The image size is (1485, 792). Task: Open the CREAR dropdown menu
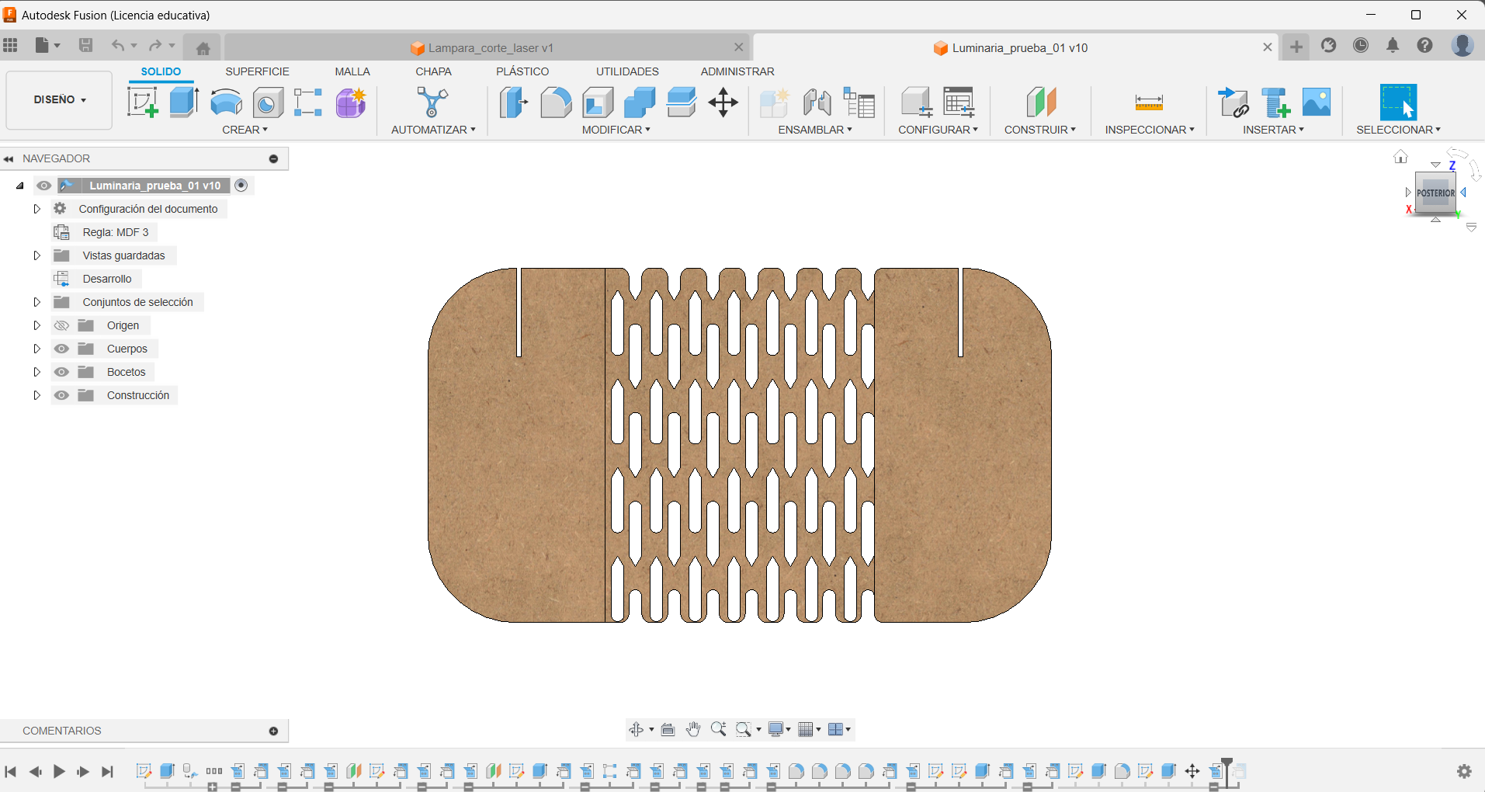[245, 130]
